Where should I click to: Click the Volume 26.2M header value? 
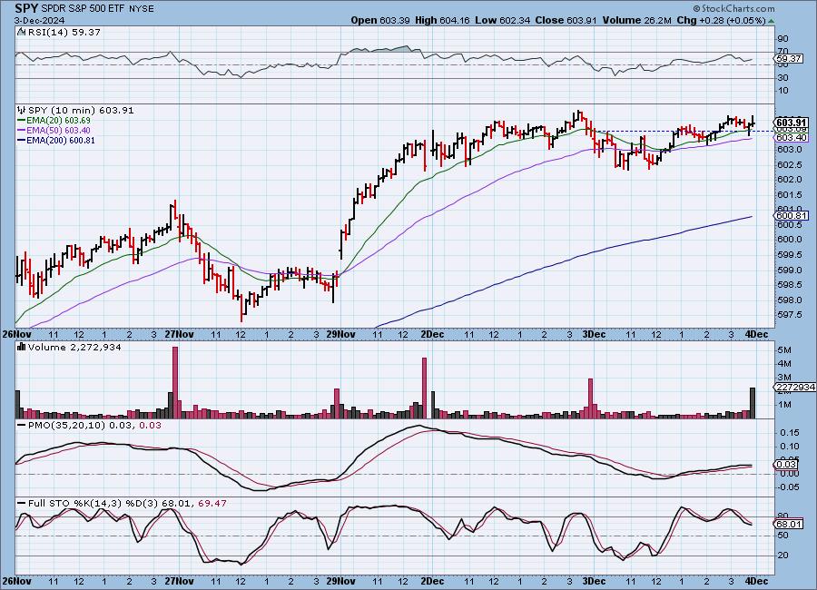636,20
